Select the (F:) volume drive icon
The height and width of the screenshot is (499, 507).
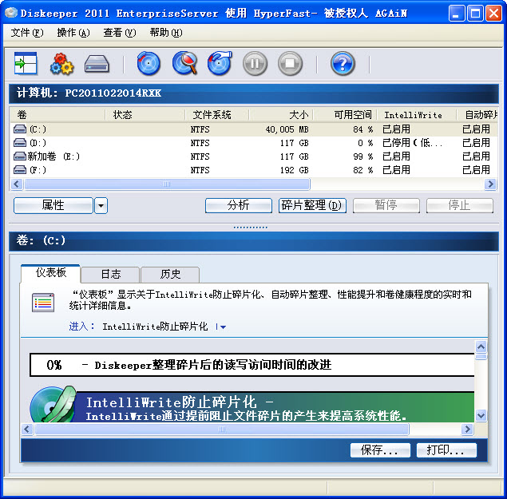20,170
